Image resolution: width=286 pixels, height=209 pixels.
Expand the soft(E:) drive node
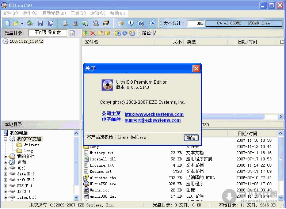click(6, 180)
